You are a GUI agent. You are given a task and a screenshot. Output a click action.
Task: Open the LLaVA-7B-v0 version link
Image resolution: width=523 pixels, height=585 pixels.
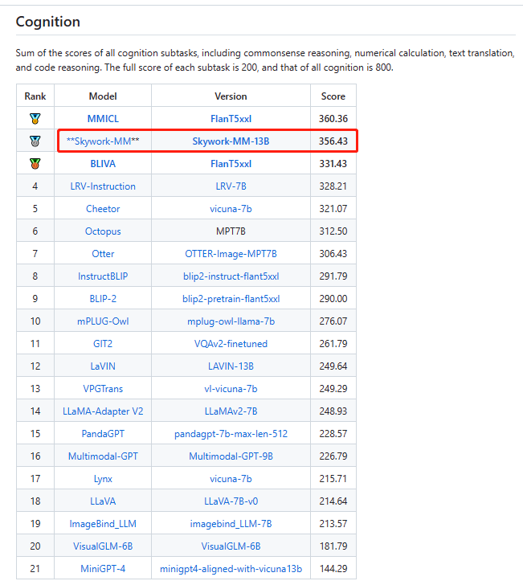pos(231,501)
